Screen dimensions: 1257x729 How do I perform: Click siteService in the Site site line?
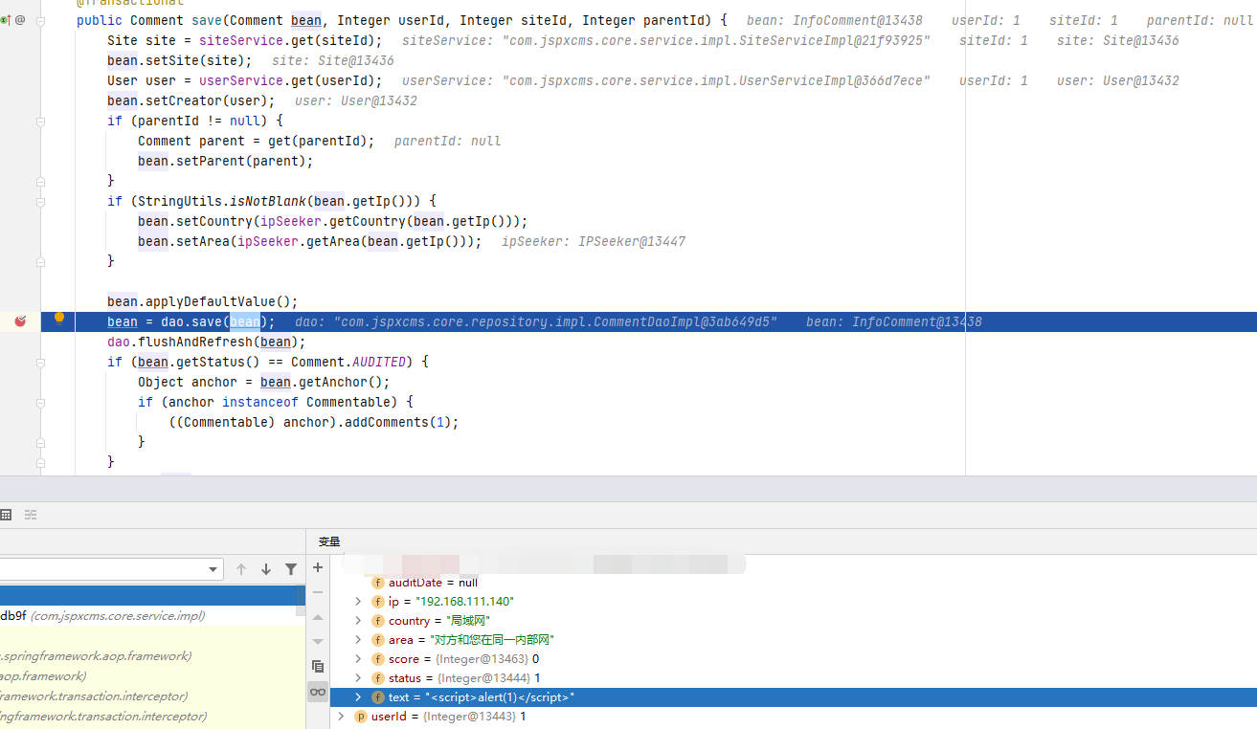241,40
